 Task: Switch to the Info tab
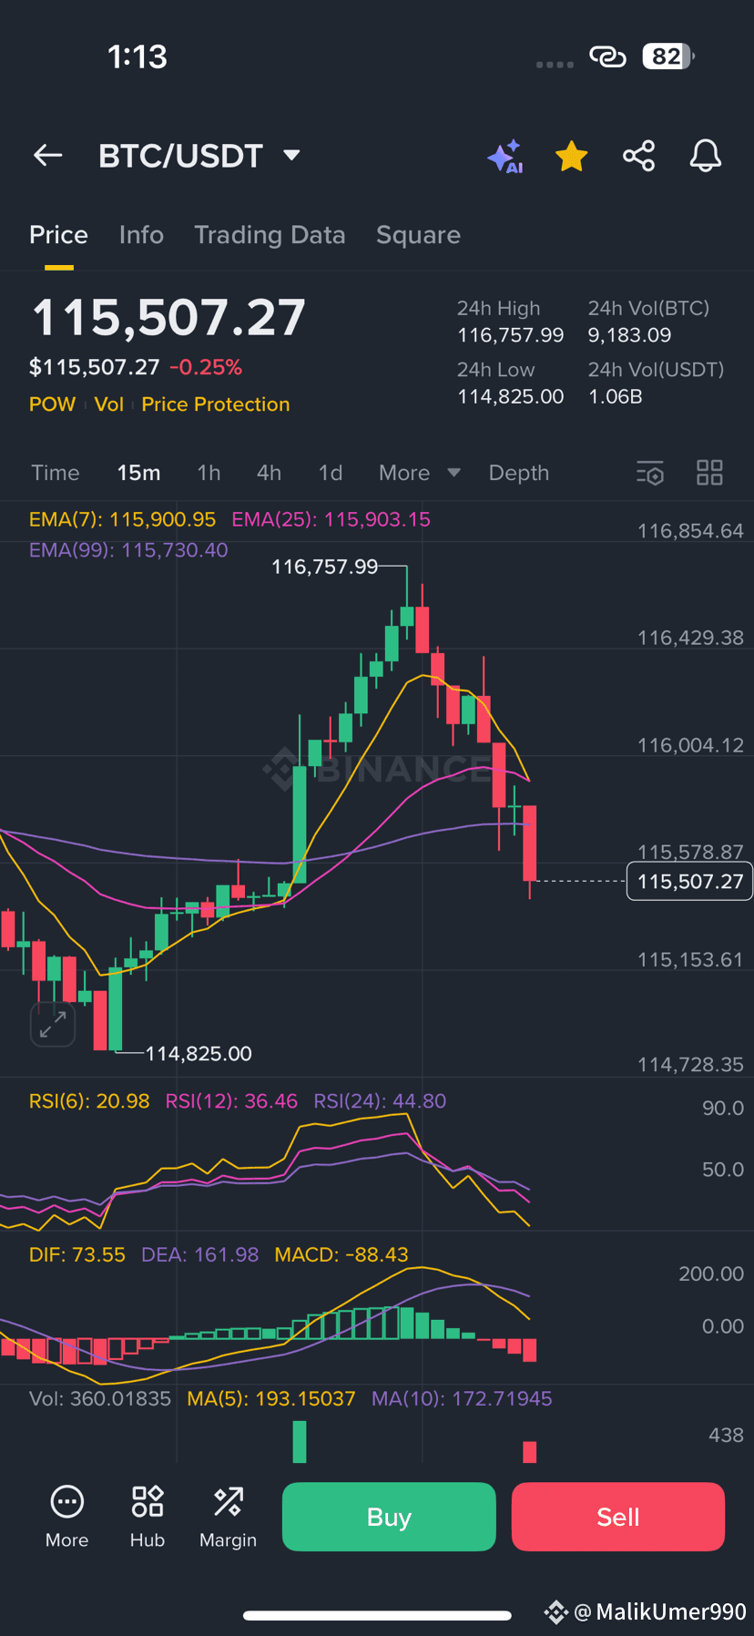click(x=141, y=235)
